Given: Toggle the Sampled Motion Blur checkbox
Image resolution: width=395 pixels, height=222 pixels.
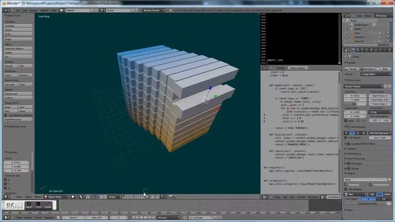Looking at the screenshot, I should coord(349,144).
